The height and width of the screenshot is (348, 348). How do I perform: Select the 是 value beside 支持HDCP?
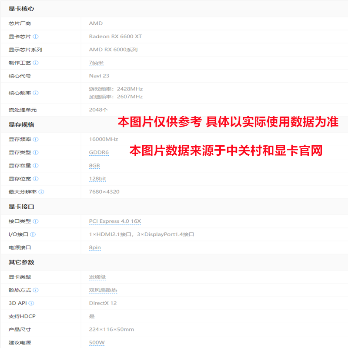[92, 316]
